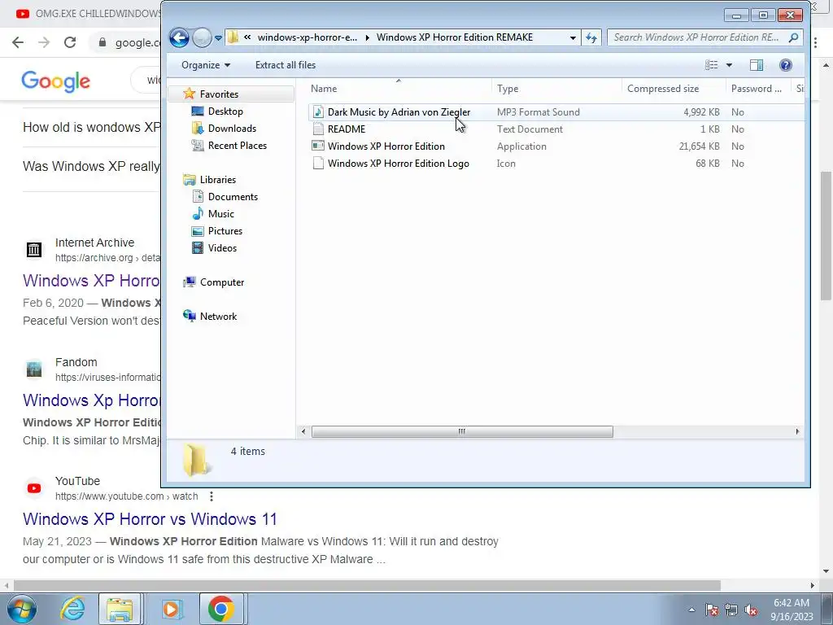This screenshot has width=833, height=625.
Task: Open the Documents library
Action: [233, 197]
